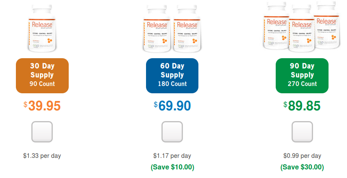Select the three Release bottles image
The height and width of the screenshot is (178, 347).
pos(302,27)
